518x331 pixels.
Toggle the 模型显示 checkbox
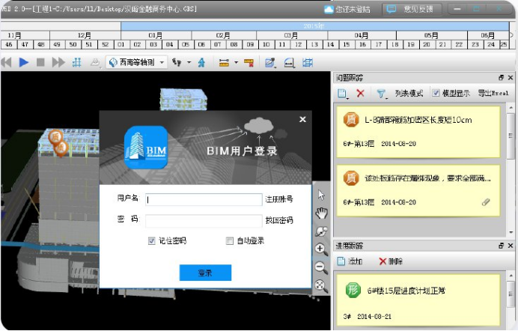(436, 94)
